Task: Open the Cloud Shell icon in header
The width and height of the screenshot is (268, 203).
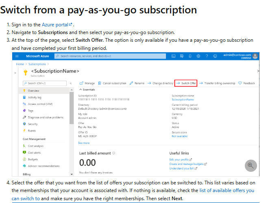Action: pos(173,56)
